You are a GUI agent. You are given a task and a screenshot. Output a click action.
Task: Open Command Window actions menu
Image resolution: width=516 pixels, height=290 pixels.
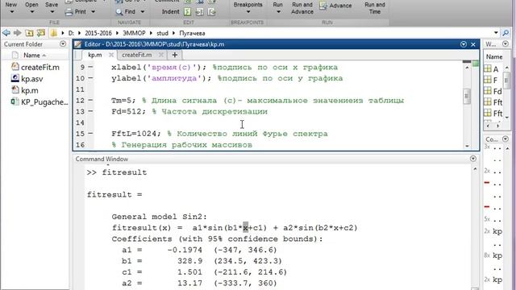click(x=473, y=159)
